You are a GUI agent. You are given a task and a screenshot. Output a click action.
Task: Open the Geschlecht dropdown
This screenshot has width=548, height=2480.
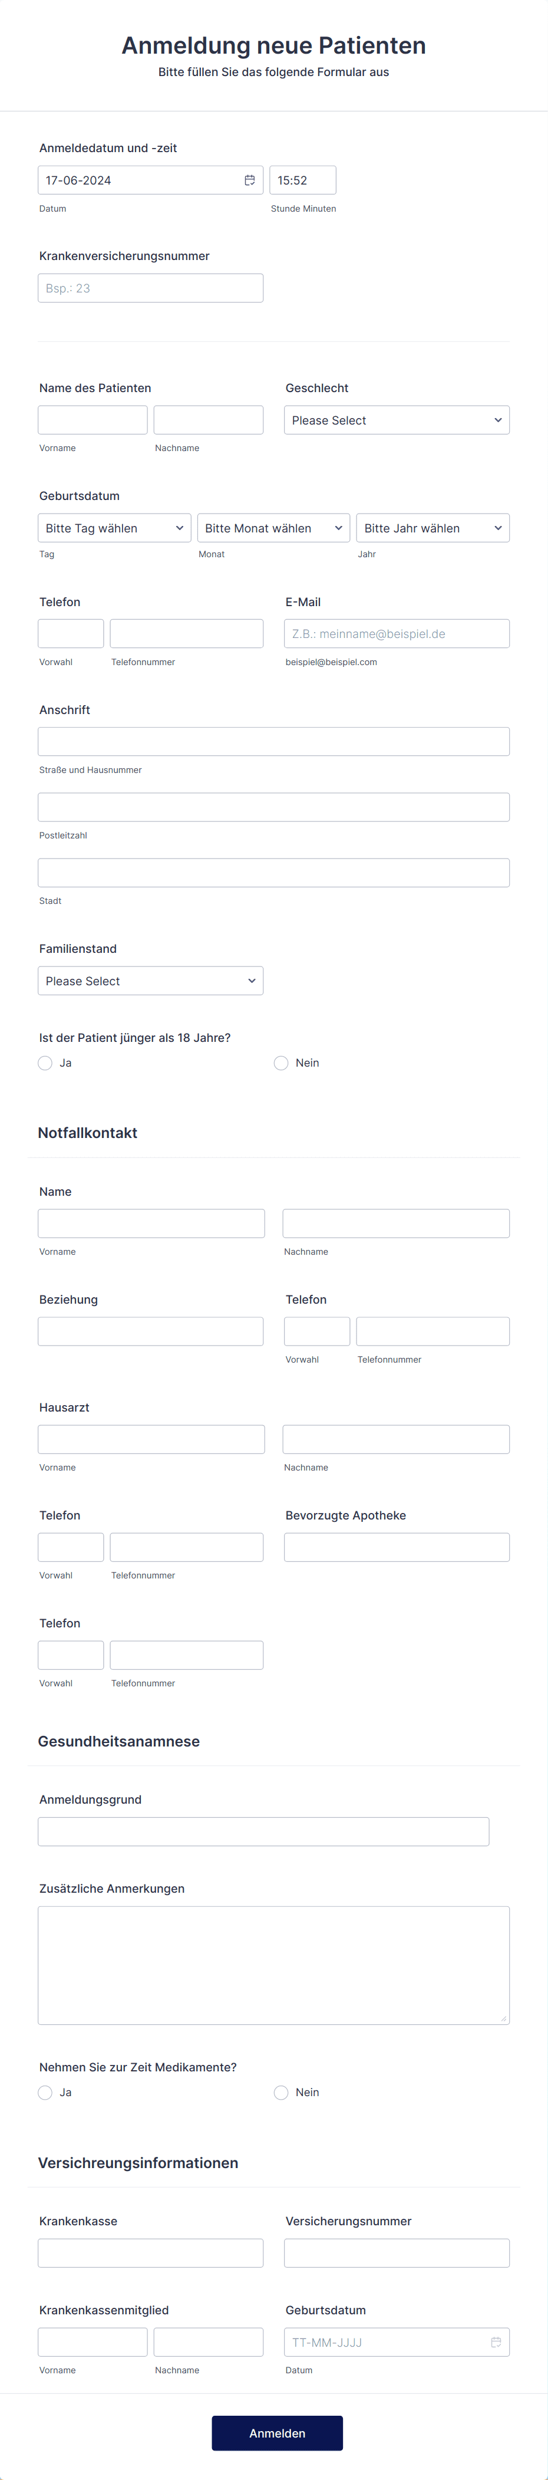click(396, 420)
